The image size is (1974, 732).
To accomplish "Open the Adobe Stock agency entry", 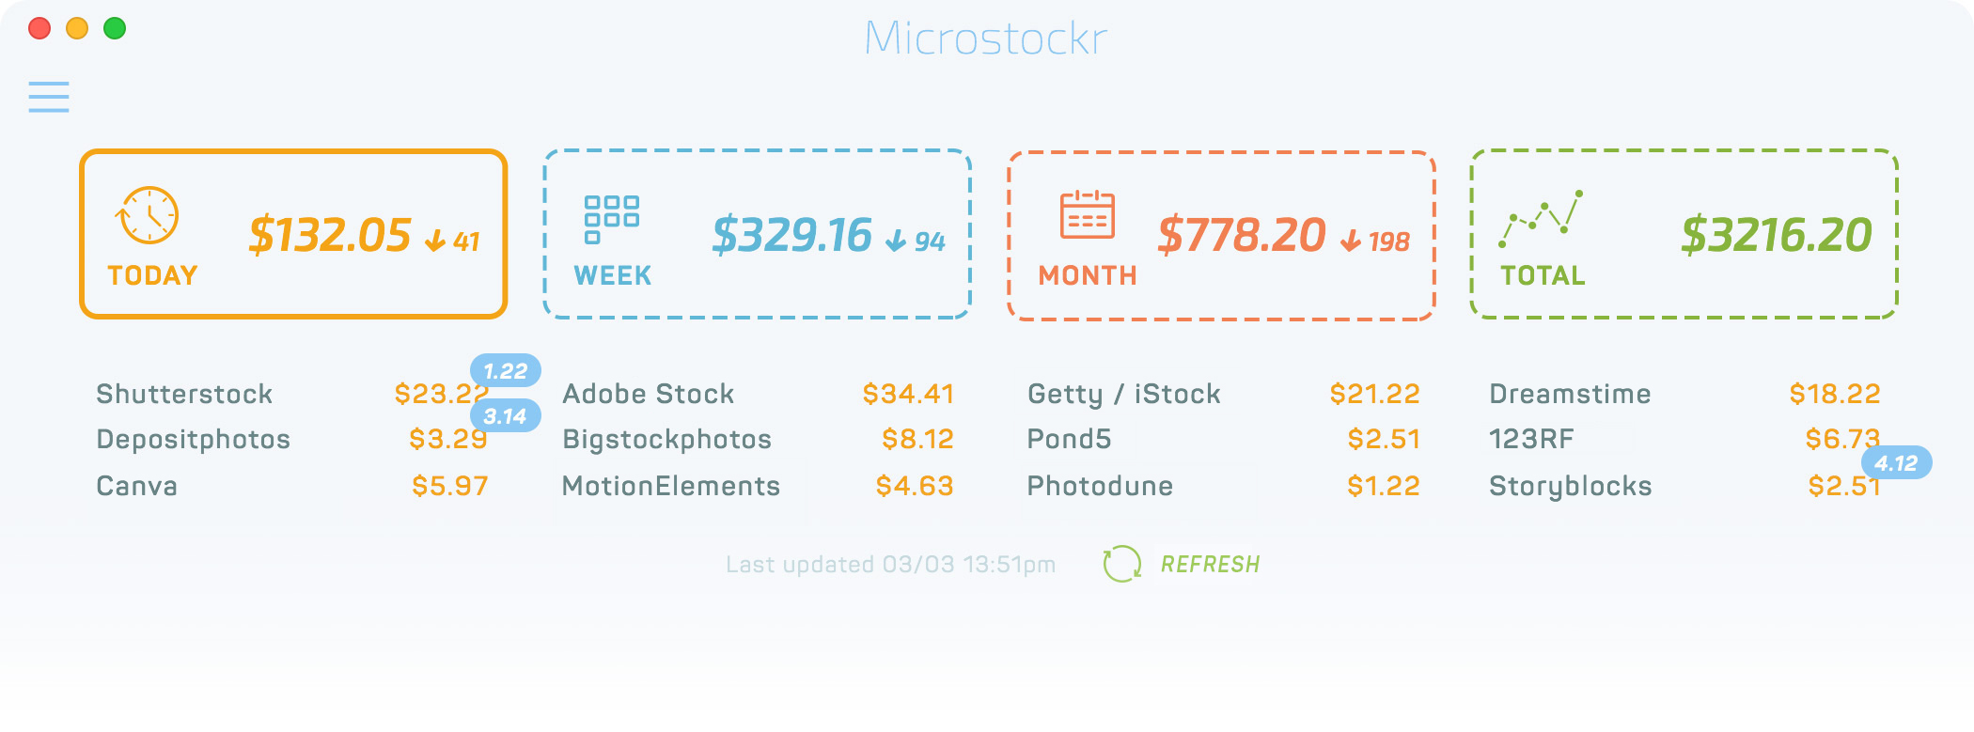I will point(649,394).
